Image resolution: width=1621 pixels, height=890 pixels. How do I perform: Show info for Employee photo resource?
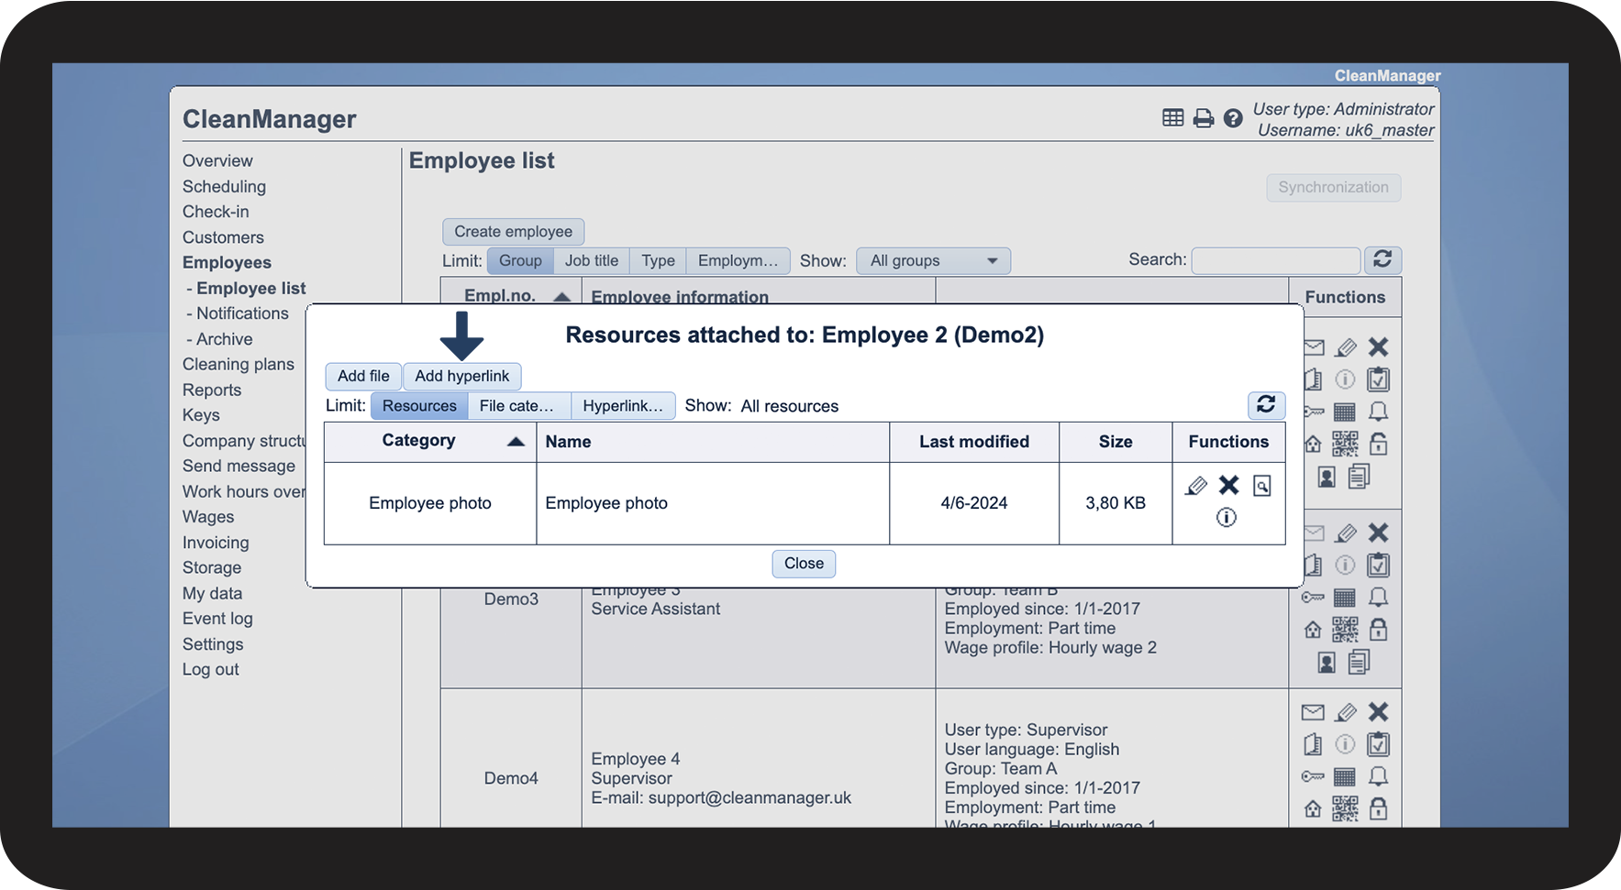click(x=1227, y=518)
